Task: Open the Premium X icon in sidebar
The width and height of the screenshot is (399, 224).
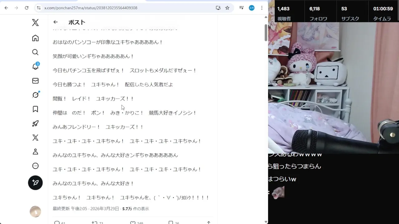Action: [35, 138]
